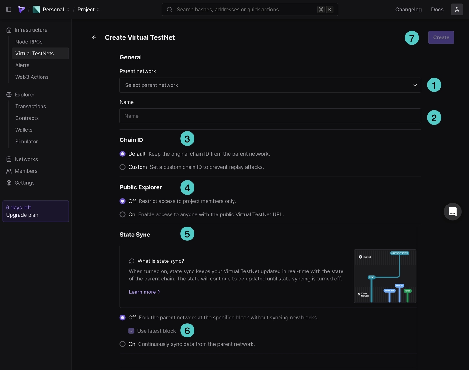
Task: Select the Custom chain ID radio option
Action: pos(123,167)
